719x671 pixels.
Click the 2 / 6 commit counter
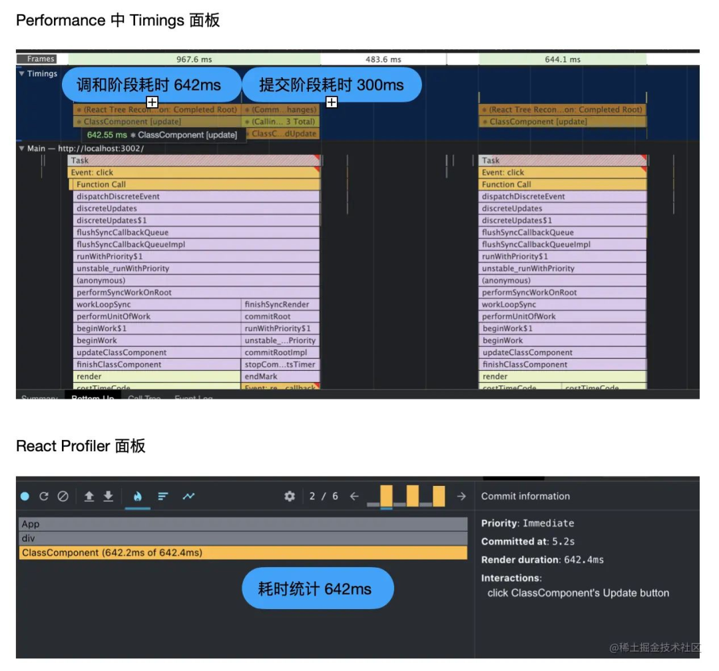324,496
